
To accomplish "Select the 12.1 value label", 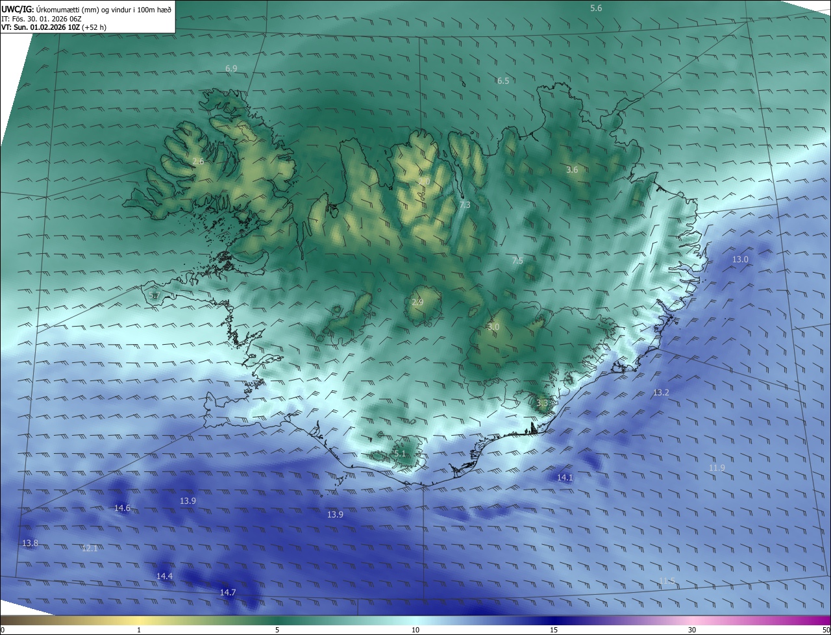I will 90,548.
